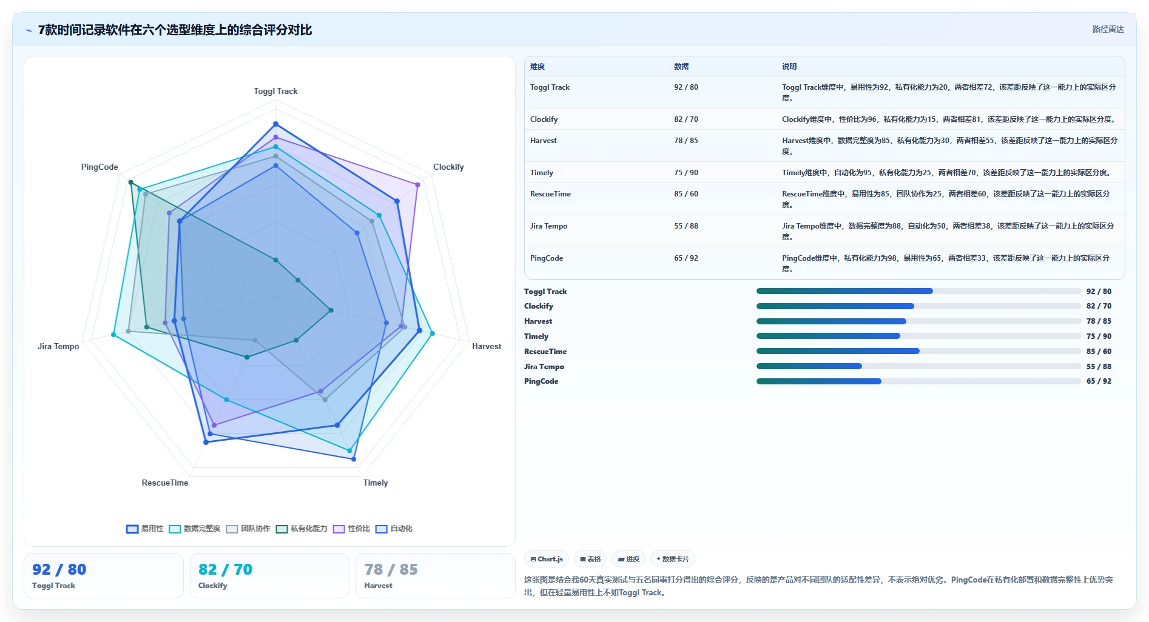Open the 92 / 80 Toggl Track summary card
This screenshot has height=622, width=1149.
pos(104,575)
